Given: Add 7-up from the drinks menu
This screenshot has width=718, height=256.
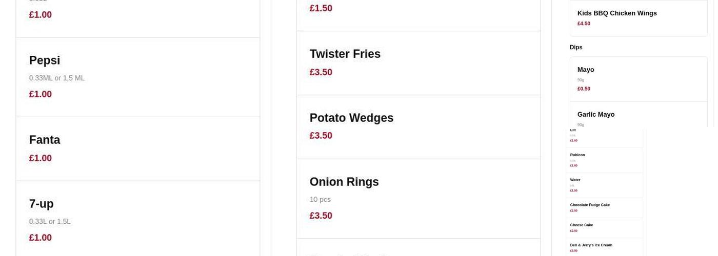Looking at the screenshot, I should pyautogui.click(x=42, y=204).
